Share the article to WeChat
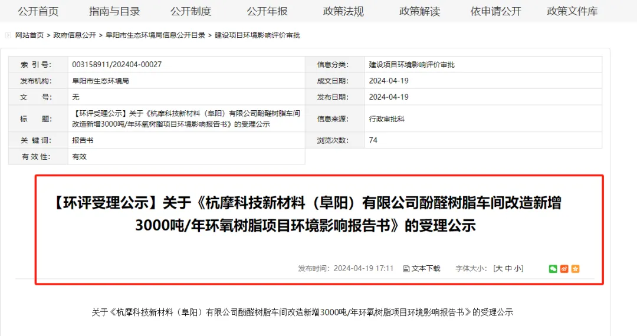 point(553,269)
